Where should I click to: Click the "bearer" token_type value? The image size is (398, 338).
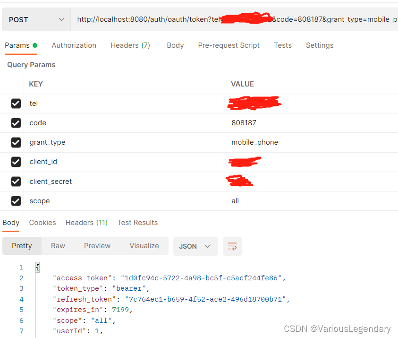129,289
